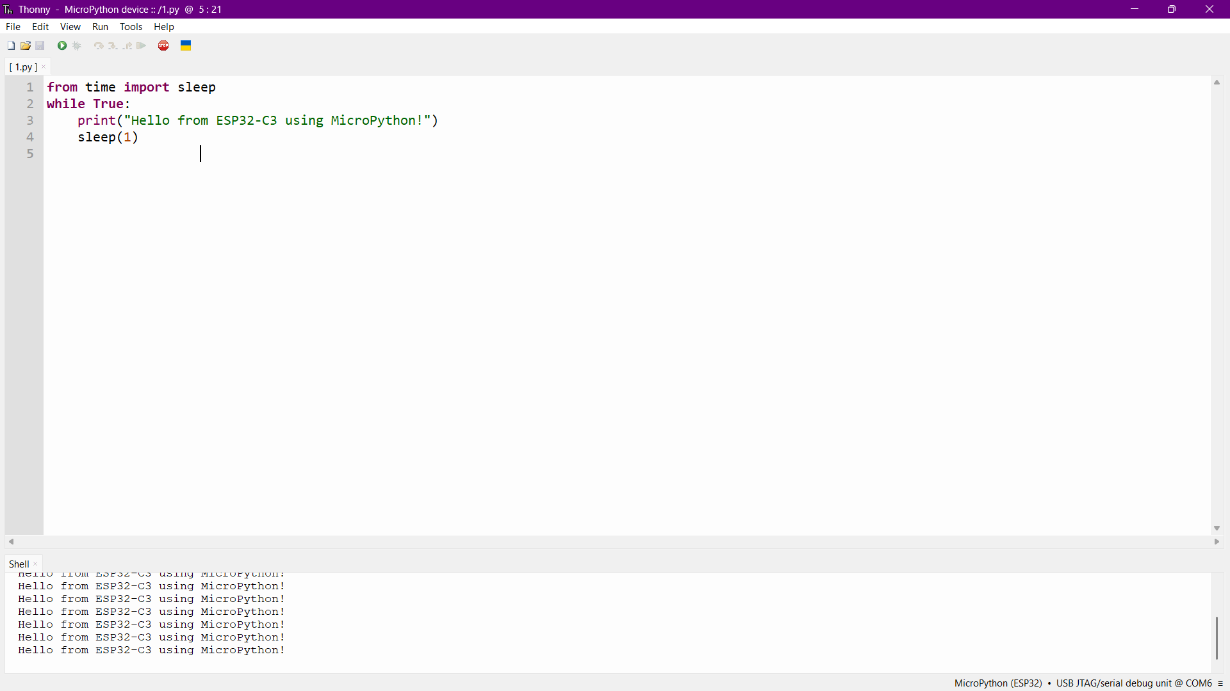Create a new file
The width and height of the screenshot is (1230, 691).
[x=10, y=45]
